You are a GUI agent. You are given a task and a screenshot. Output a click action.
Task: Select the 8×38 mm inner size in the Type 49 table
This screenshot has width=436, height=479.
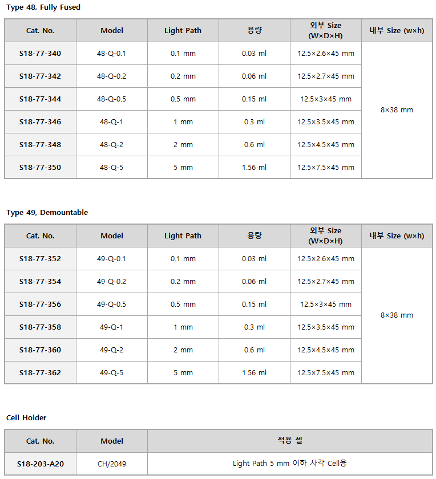click(x=397, y=315)
